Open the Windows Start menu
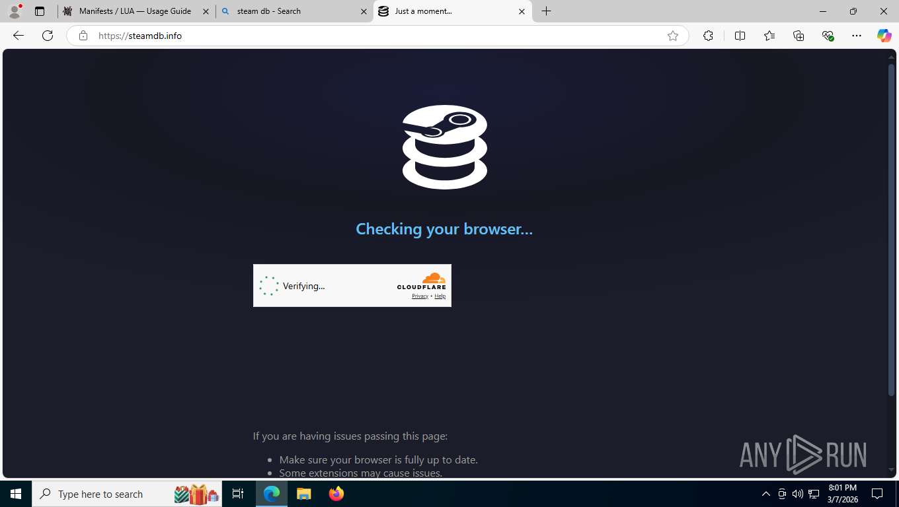 (x=16, y=494)
